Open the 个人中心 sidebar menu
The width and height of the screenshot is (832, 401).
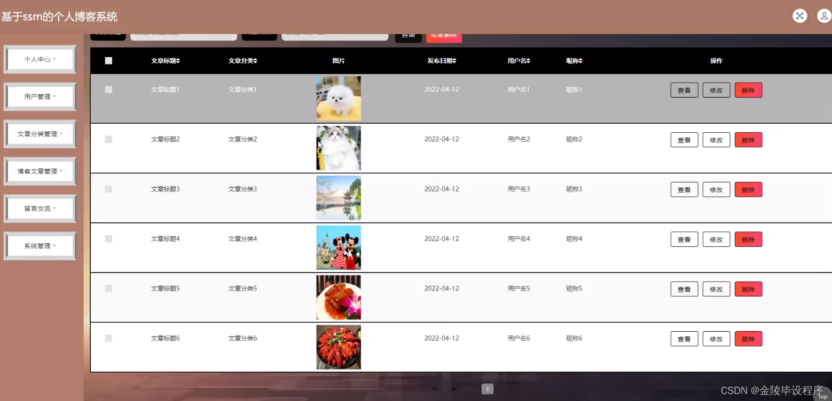pyautogui.click(x=40, y=59)
